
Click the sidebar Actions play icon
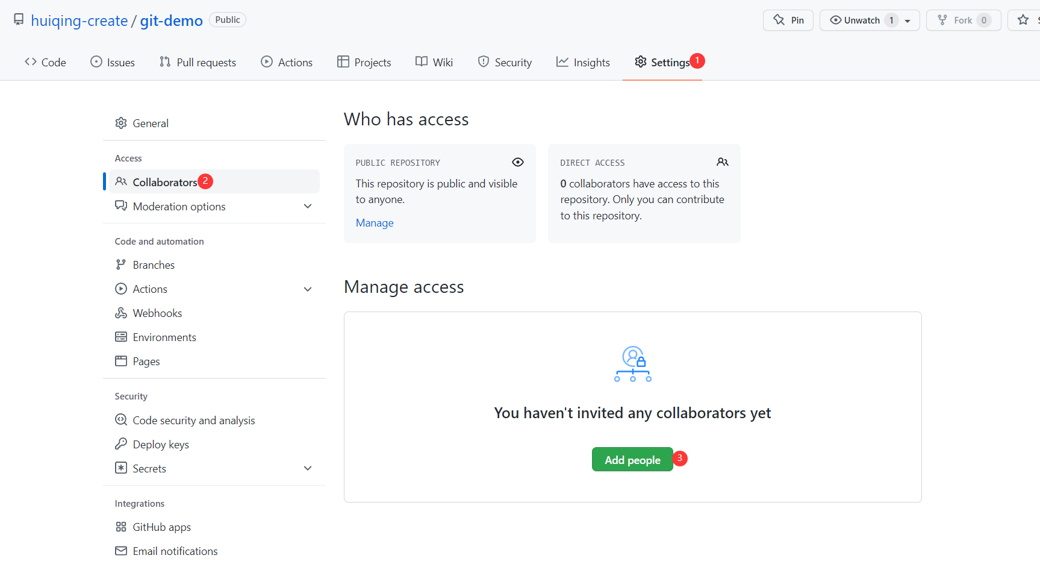tap(121, 289)
